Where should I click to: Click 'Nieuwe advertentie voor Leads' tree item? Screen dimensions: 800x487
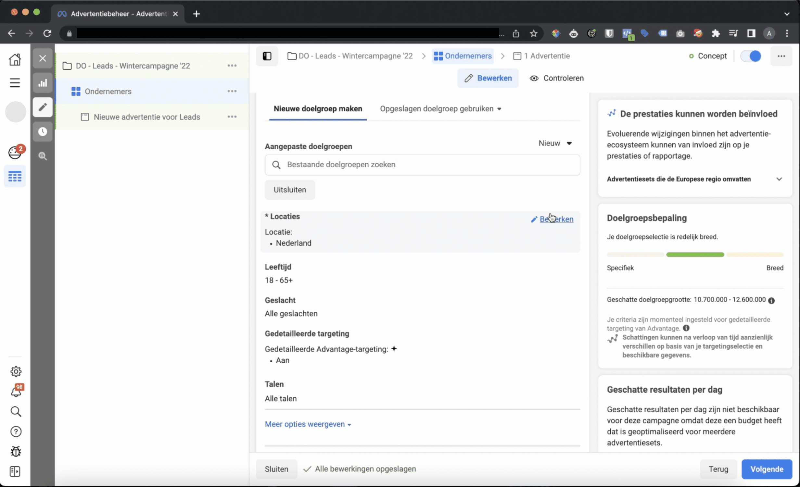(147, 117)
